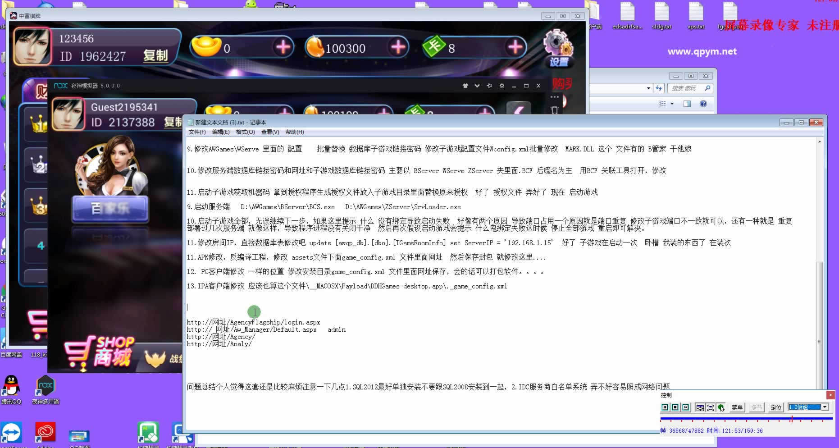This screenshot has width=839, height=448.
Task: Open the 文件(F) menu in Notepad
Action: pyautogui.click(x=197, y=132)
